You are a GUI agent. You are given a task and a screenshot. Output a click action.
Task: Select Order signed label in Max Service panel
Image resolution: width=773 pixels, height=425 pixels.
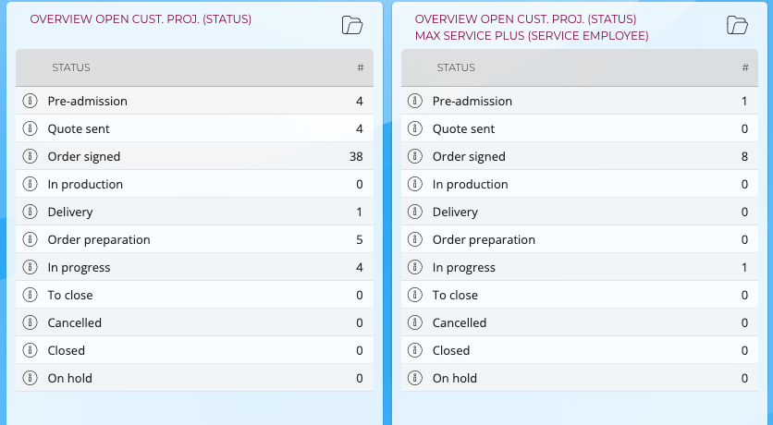[x=469, y=157]
